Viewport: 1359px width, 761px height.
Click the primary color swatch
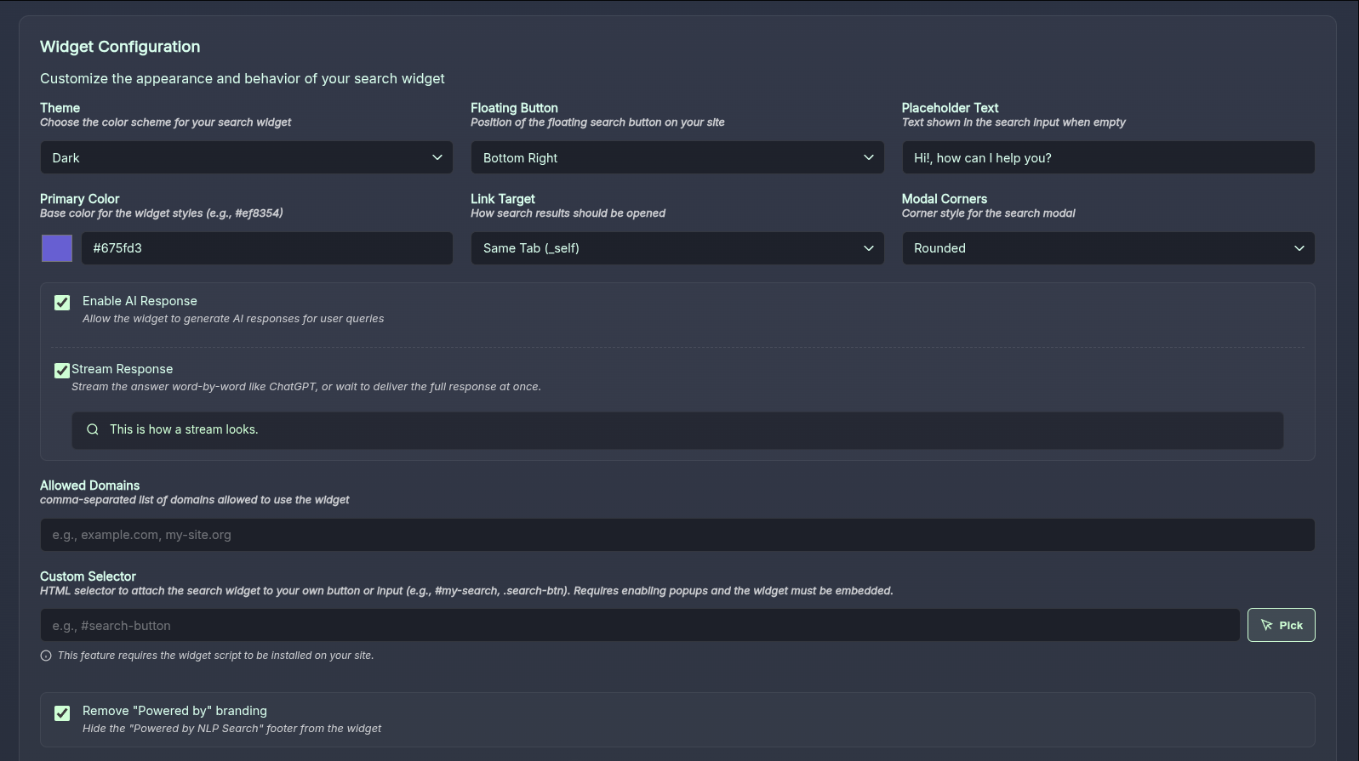click(57, 248)
